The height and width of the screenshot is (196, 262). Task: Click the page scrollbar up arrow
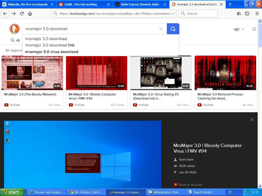coord(260,21)
